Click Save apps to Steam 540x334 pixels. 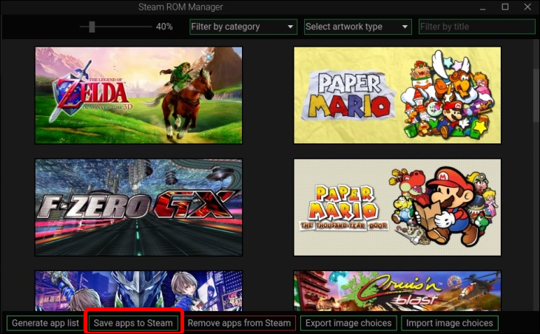[133, 324]
